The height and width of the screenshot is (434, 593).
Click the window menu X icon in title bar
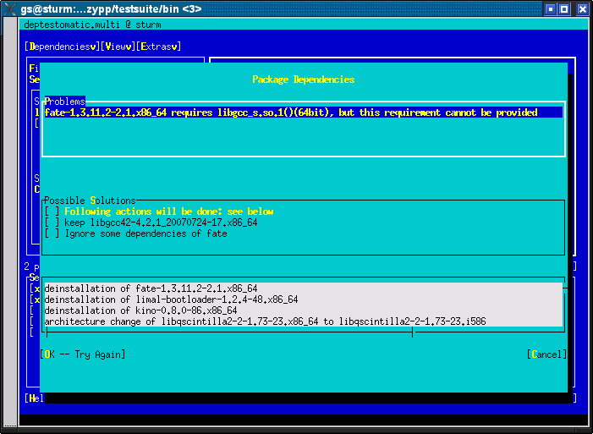pos(9,8)
